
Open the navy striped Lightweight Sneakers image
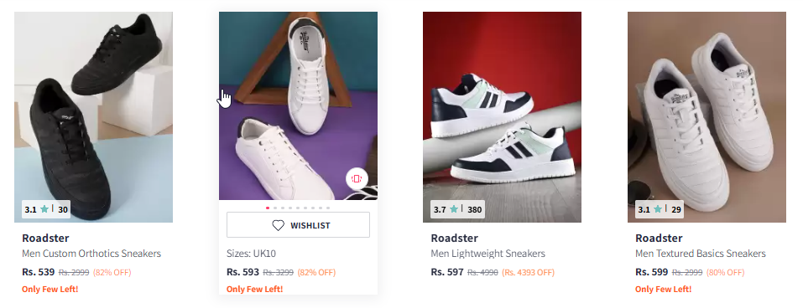pos(502,117)
